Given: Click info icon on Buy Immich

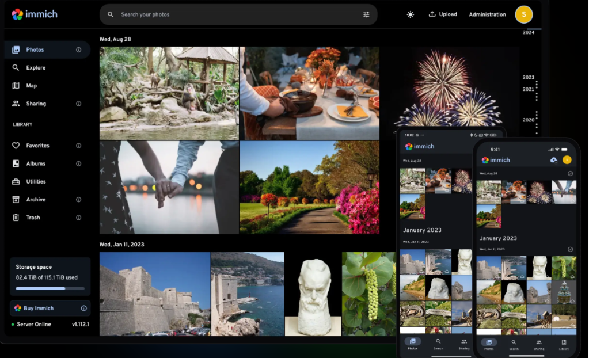Looking at the screenshot, I should pyautogui.click(x=83, y=308).
